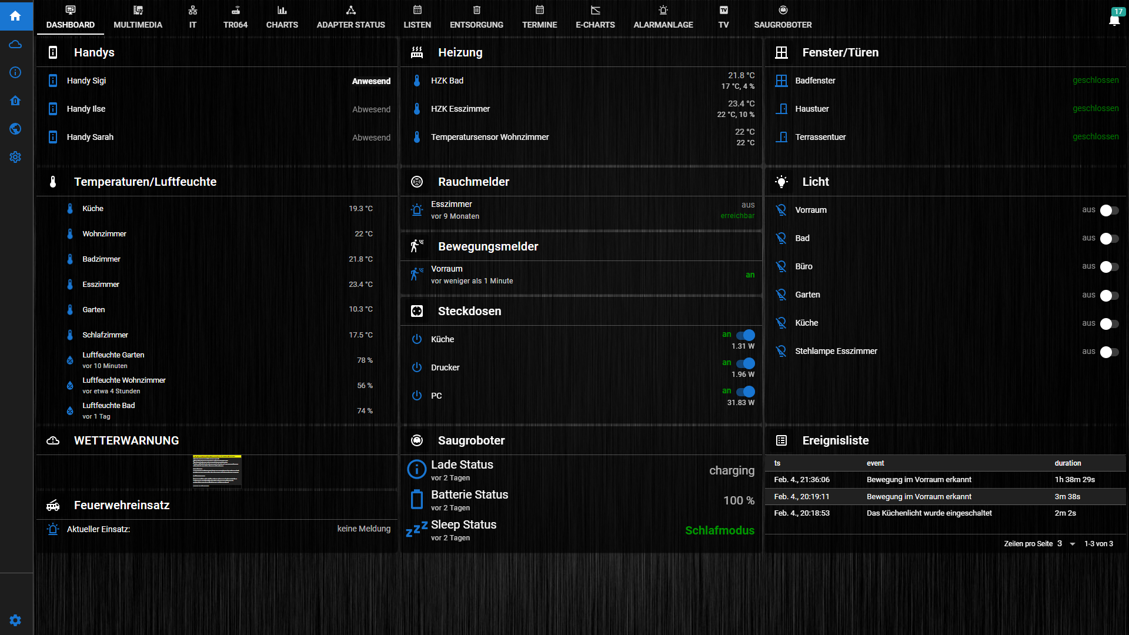
Task: Click the Luftfeuchte Bad 74 % value
Action: (365, 411)
